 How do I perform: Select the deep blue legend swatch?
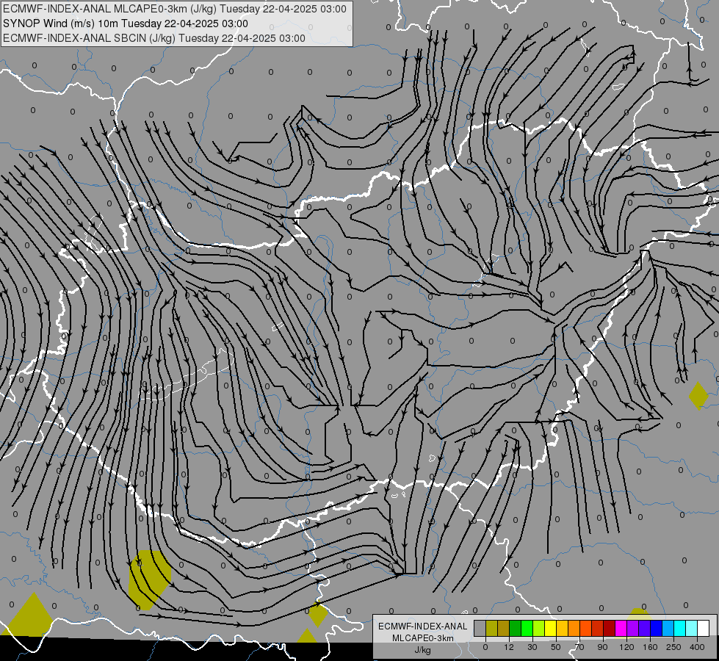click(657, 628)
